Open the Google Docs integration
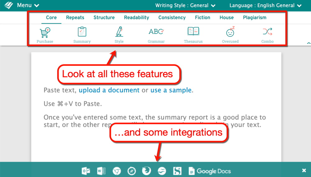This screenshot has width=311, height=177. tap(210, 171)
